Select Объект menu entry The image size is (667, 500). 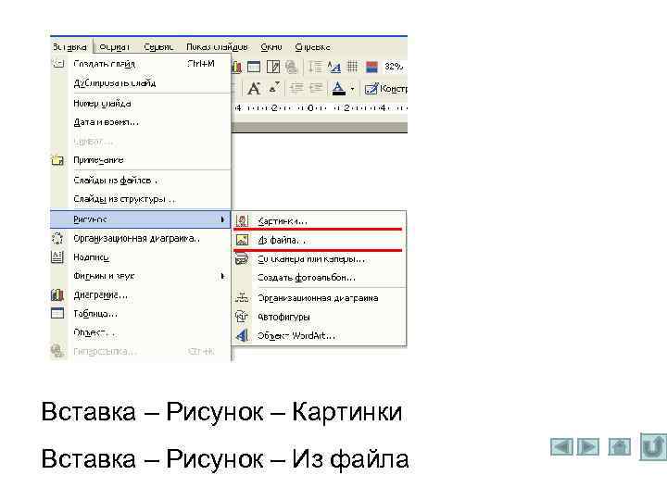(x=141, y=332)
